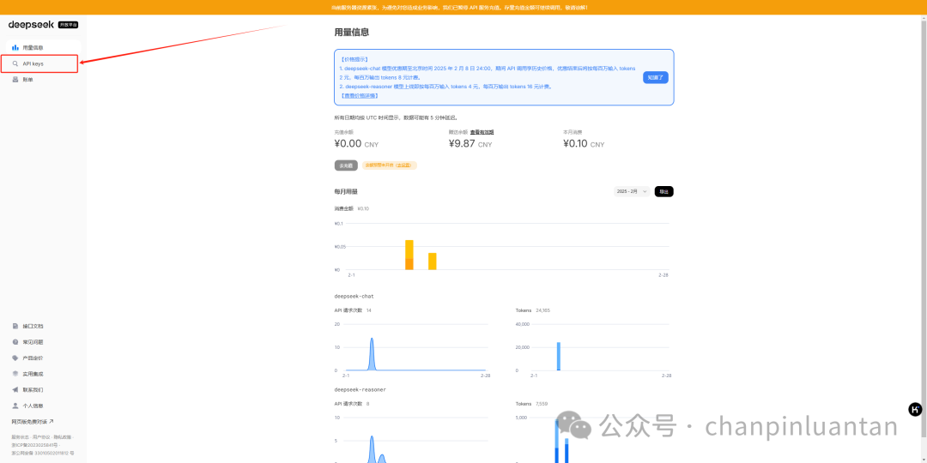
Task: Click the 隐私政策 footer link
Action: click(x=64, y=437)
